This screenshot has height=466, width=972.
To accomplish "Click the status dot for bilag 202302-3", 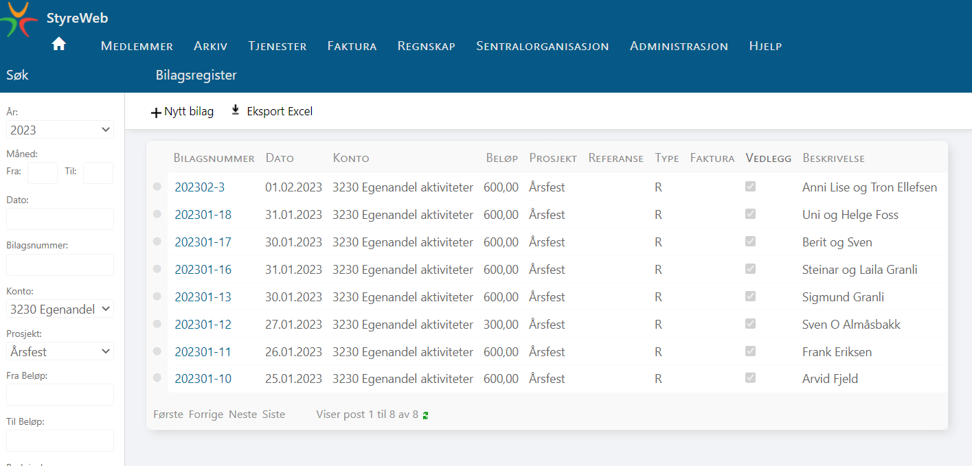I will pos(157,187).
